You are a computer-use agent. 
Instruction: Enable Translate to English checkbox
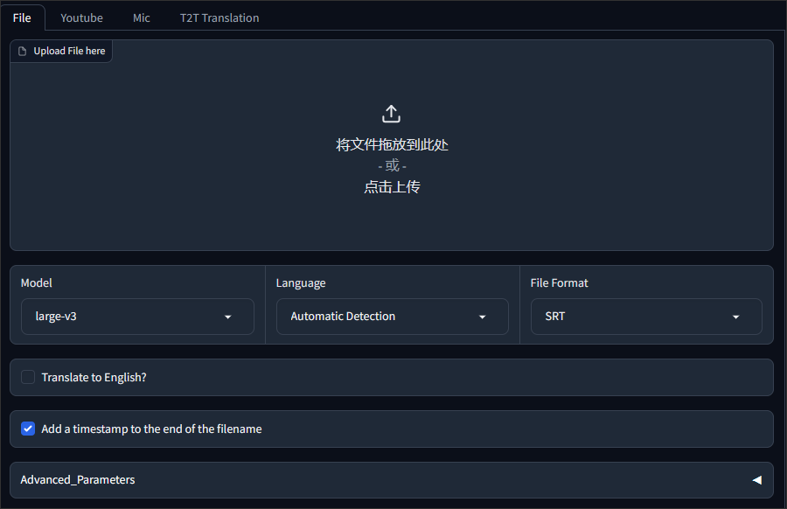point(28,377)
